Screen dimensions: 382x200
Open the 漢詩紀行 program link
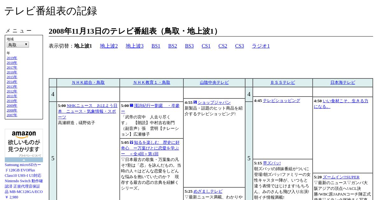150,108
